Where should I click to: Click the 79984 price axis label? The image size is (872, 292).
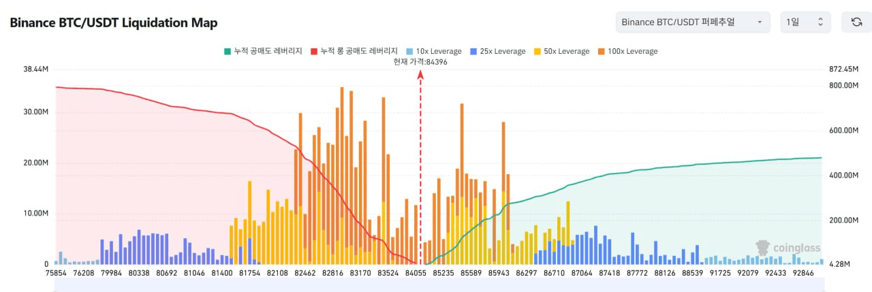click(x=111, y=273)
